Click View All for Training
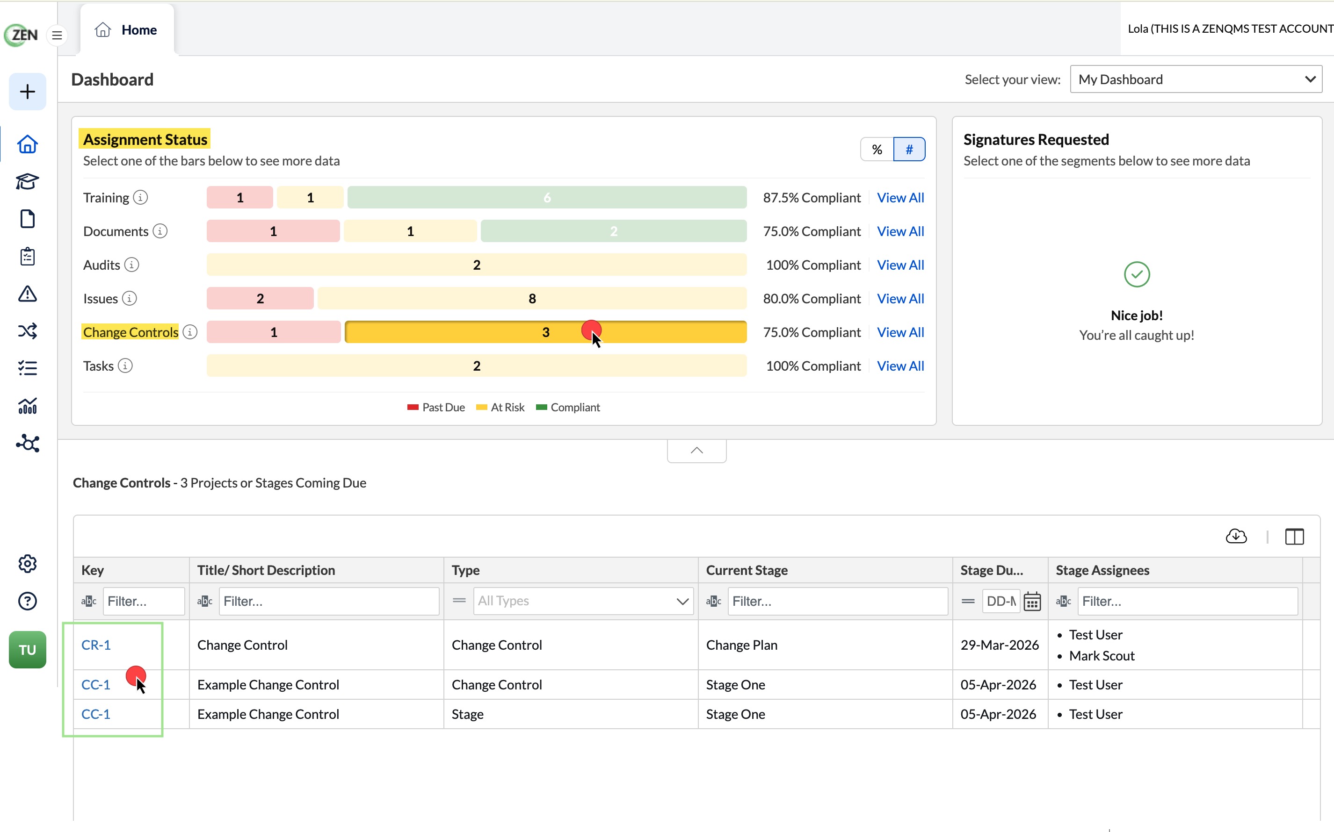The image size is (1334, 832). pyautogui.click(x=900, y=198)
